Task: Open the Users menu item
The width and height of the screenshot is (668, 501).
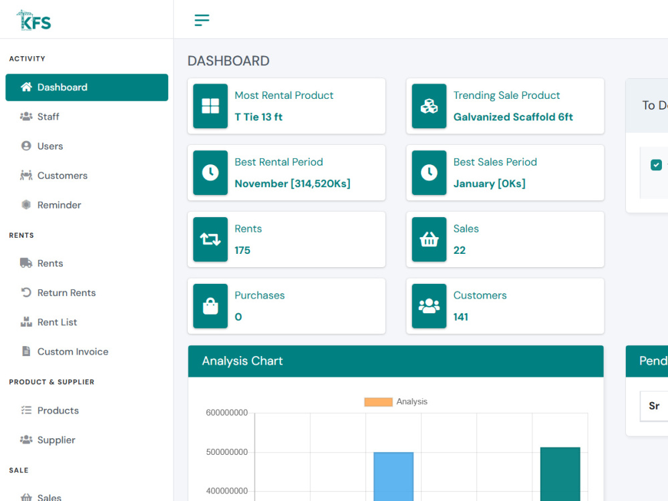Action: coord(87,146)
